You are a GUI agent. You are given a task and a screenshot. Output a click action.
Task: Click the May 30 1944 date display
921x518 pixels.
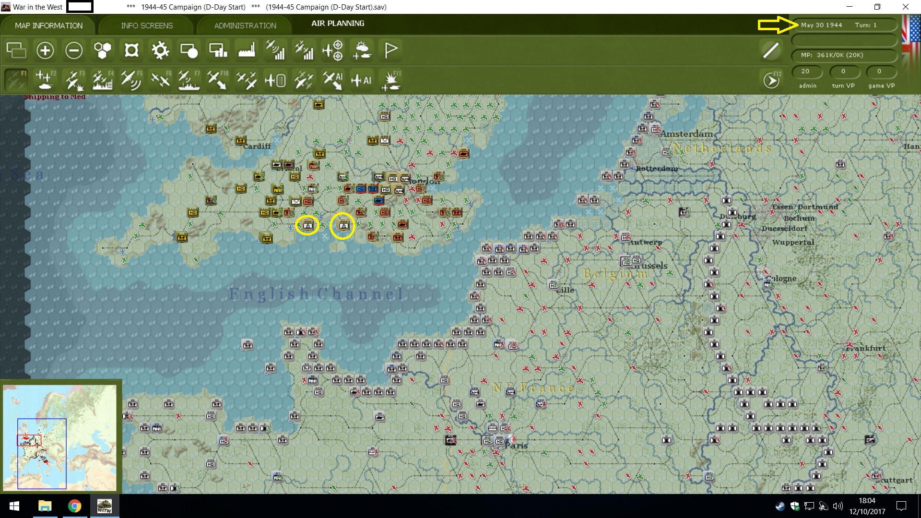(x=821, y=25)
